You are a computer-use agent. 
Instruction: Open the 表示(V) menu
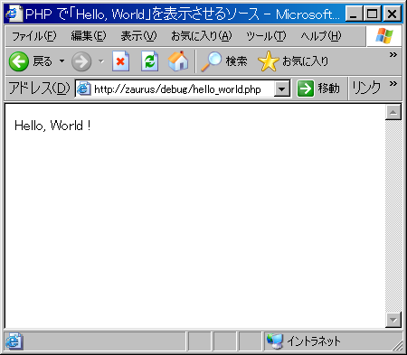[138, 36]
